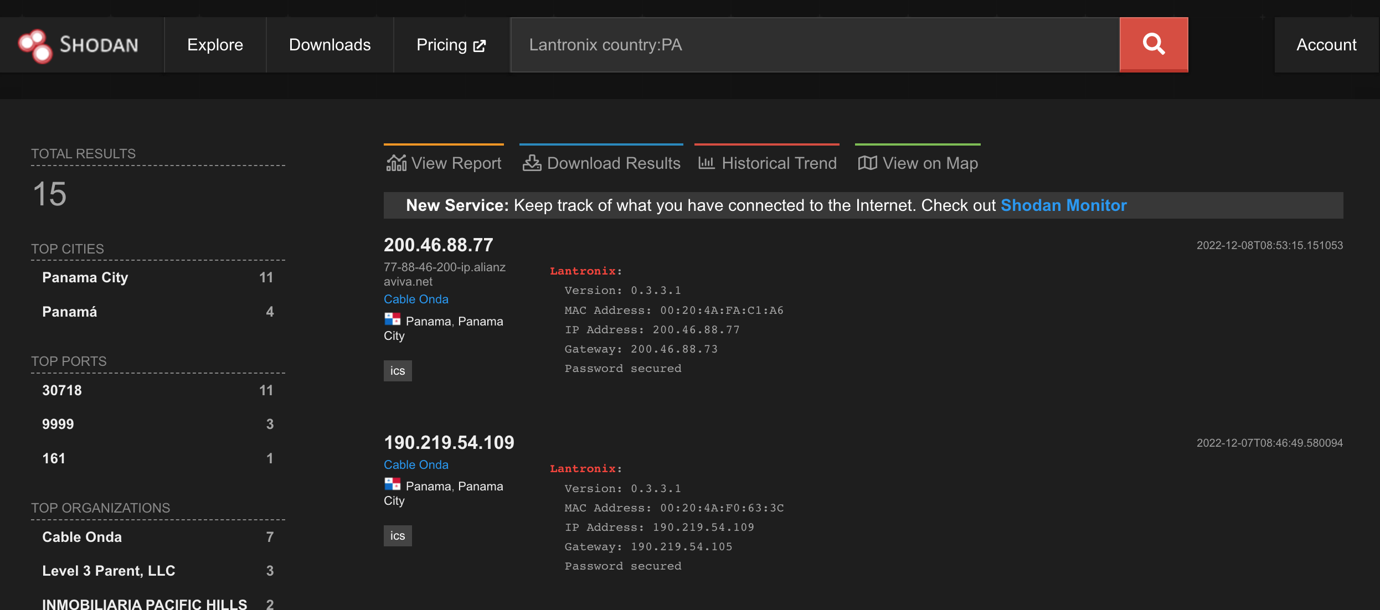Click the View Report chart icon
1380x610 pixels.
pyautogui.click(x=396, y=163)
